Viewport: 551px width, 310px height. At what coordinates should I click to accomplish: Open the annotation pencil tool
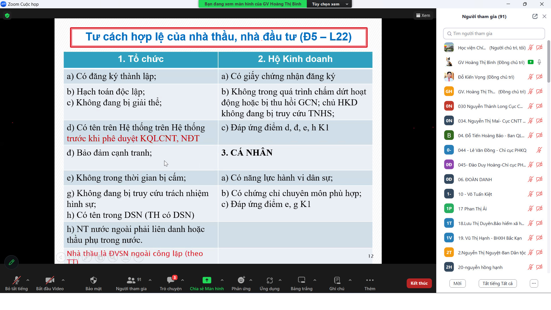pyautogui.click(x=11, y=262)
